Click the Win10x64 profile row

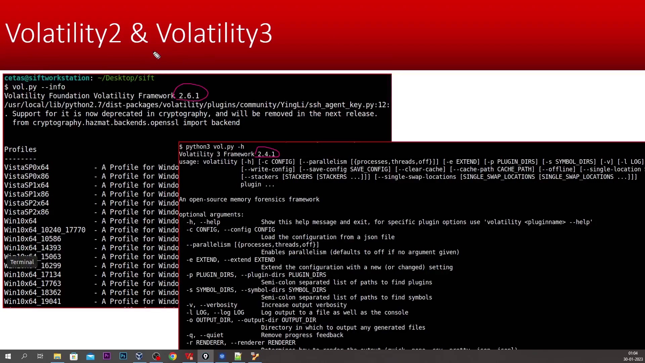pos(91,221)
